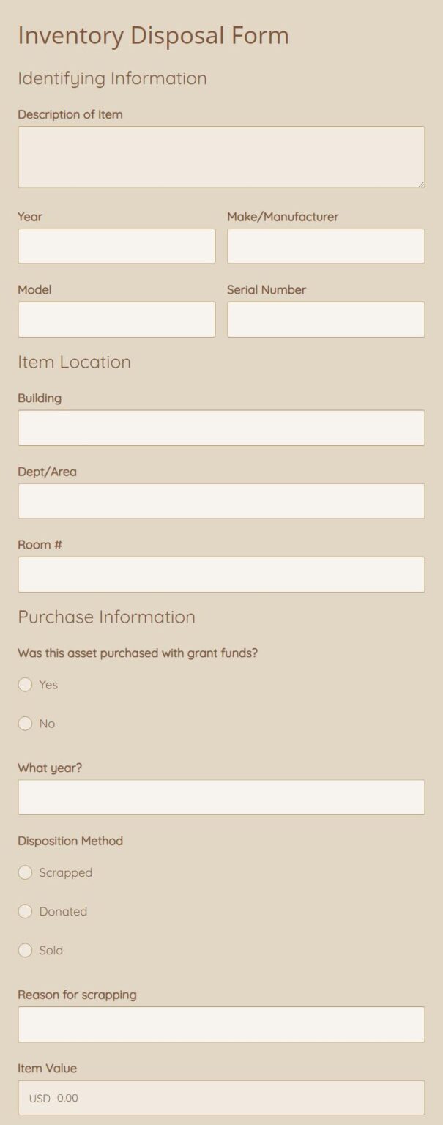
Task: Click the What year? input box
Action: point(220,797)
